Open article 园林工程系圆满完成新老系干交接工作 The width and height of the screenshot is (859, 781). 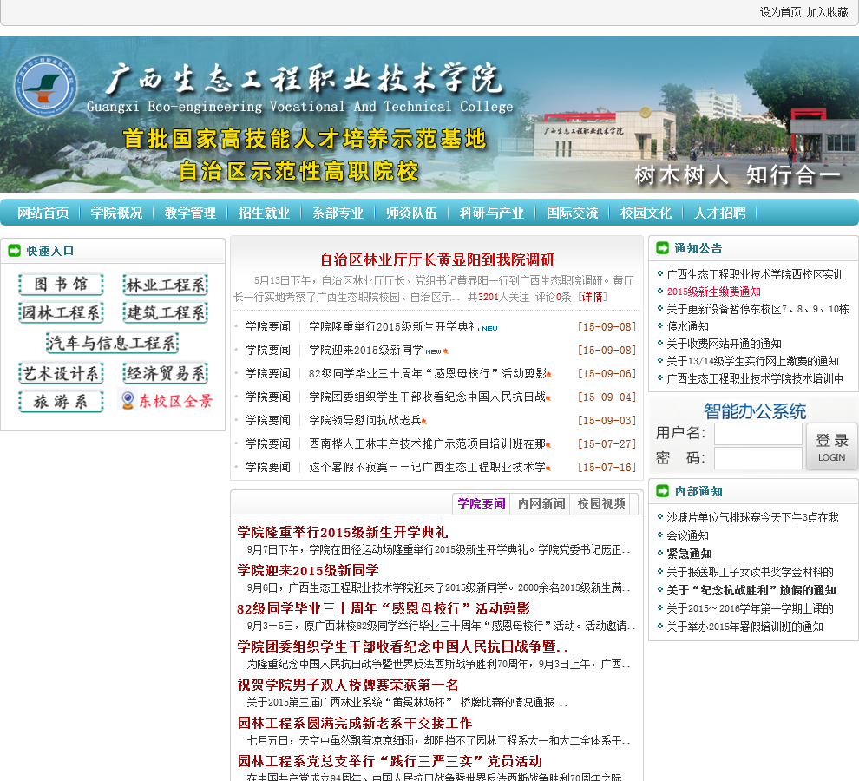(x=355, y=724)
